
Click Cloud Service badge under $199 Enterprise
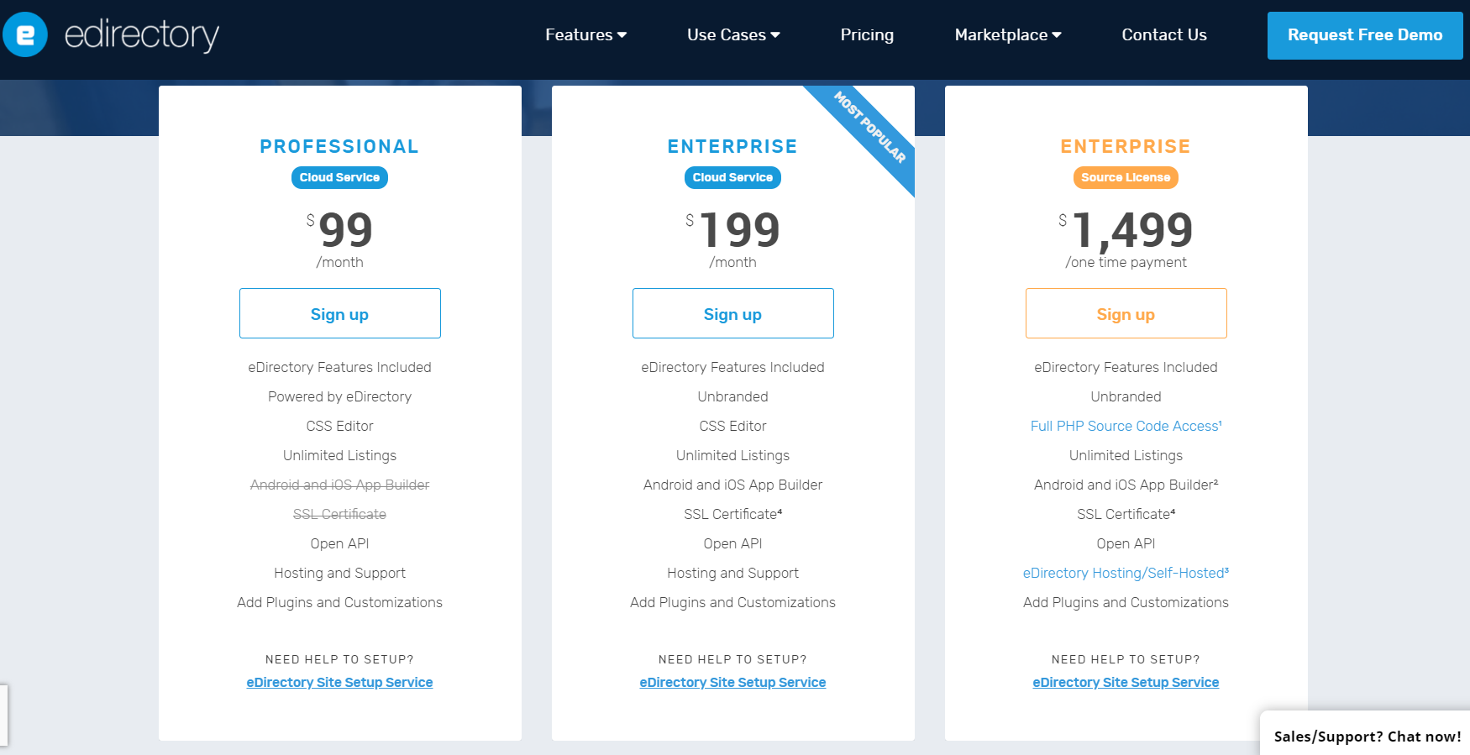point(733,177)
